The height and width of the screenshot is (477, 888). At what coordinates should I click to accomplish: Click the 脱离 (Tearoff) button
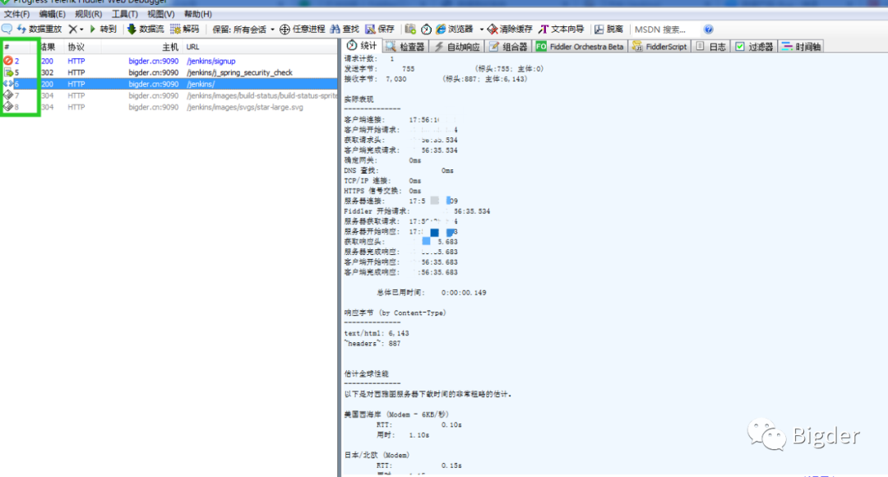click(x=608, y=29)
